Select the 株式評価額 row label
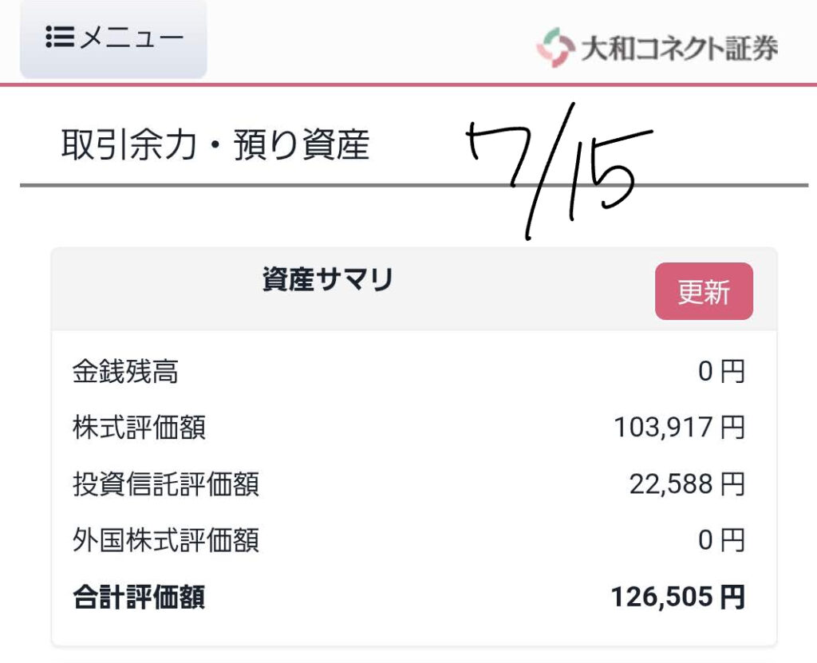Image resolution: width=817 pixels, height=663 pixels. pyautogui.click(x=139, y=428)
